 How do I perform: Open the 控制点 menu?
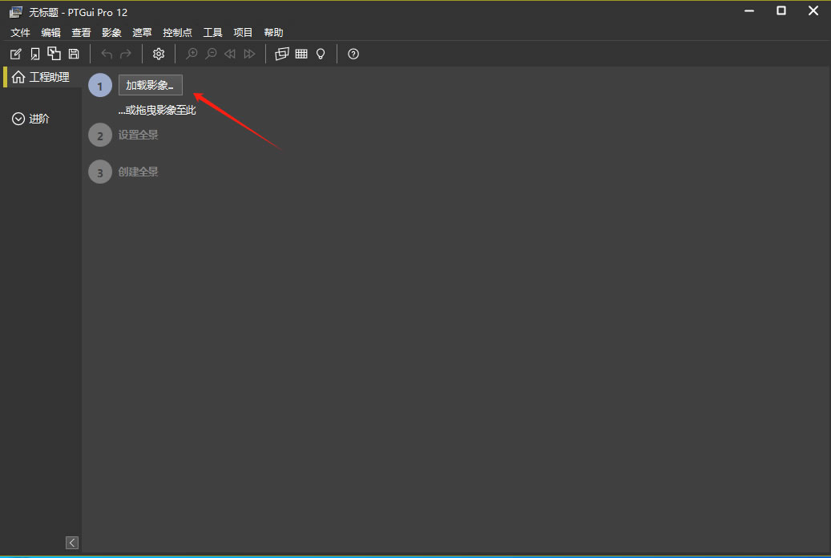point(177,33)
